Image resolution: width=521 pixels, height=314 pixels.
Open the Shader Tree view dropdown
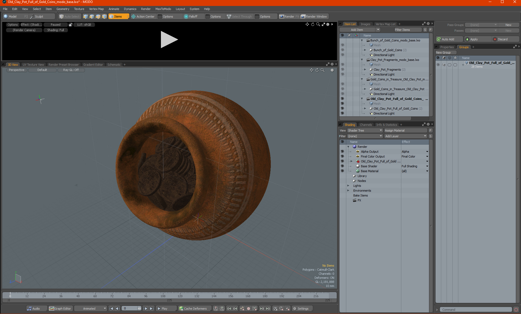[x=365, y=130]
